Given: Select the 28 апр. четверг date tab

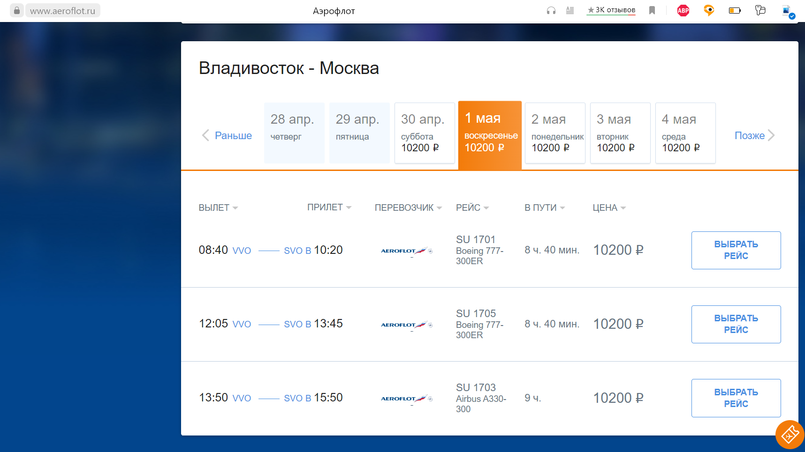Looking at the screenshot, I should (294, 133).
